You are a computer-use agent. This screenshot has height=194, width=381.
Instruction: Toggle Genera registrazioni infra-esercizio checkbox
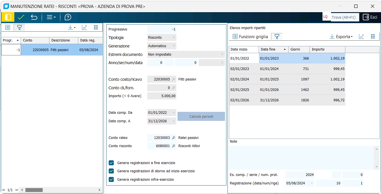click(111, 179)
